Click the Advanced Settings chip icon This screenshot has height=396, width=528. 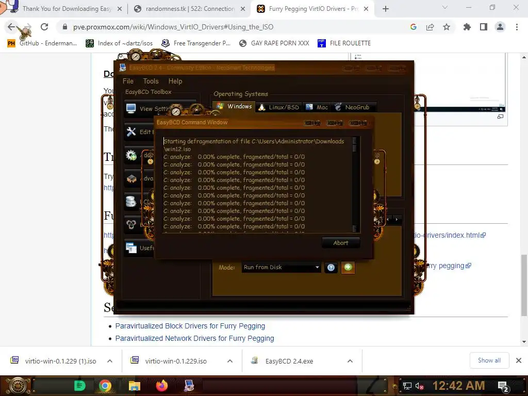click(x=131, y=178)
